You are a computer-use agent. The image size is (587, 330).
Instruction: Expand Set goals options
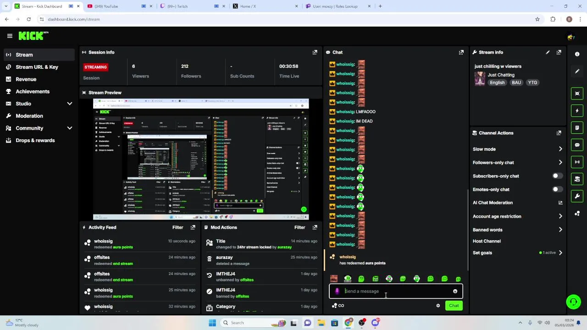click(x=560, y=253)
